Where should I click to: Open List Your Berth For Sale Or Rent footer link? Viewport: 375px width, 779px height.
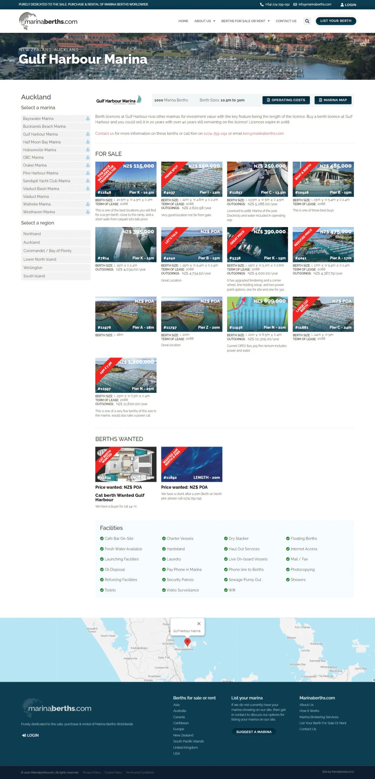[323, 723]
